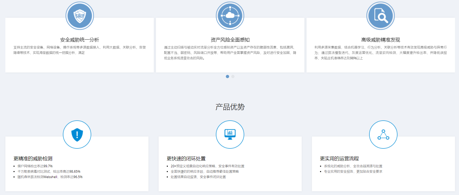Switch to the second carousel page dot
This screenshot has height=195, width=459.
[x=233, y=76]
